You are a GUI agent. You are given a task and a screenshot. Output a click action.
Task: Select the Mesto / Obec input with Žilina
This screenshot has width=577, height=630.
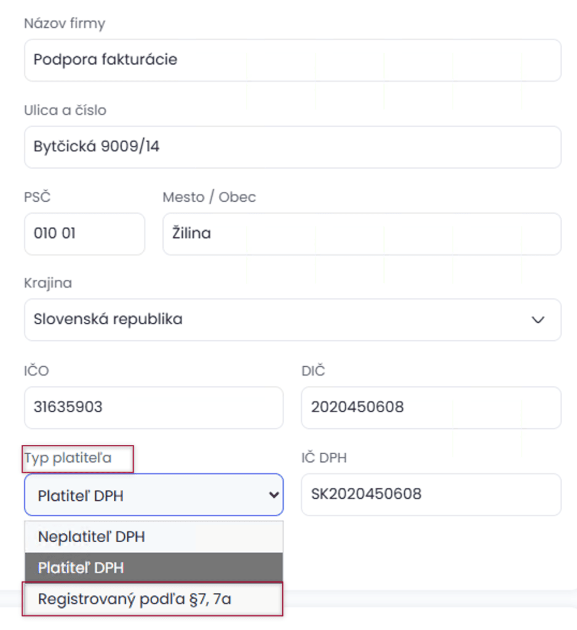pyautogui.click(x=361, y=234)
